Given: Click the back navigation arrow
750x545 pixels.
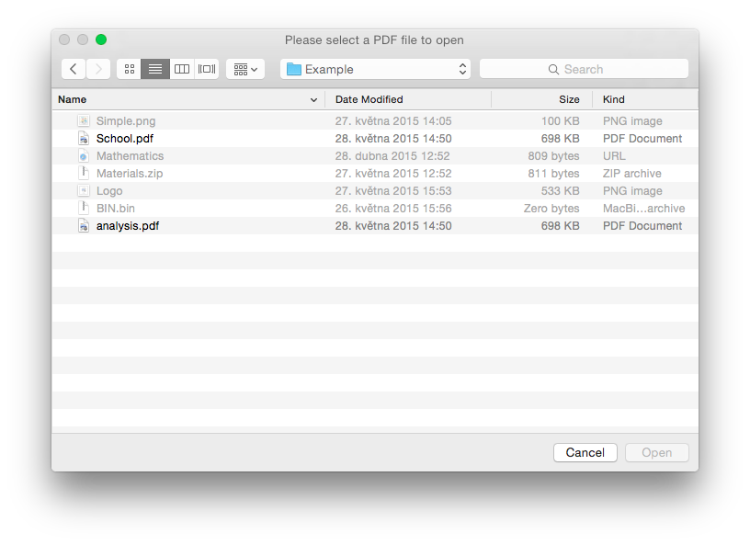Looking at the screenshot, I should [73, 68].
